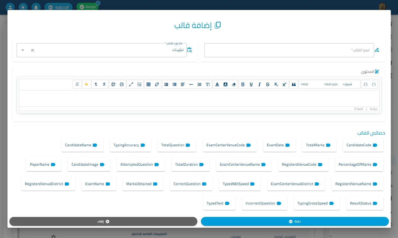Open the text alignment dropdown
Screen dimensions: 398x238
183,84
